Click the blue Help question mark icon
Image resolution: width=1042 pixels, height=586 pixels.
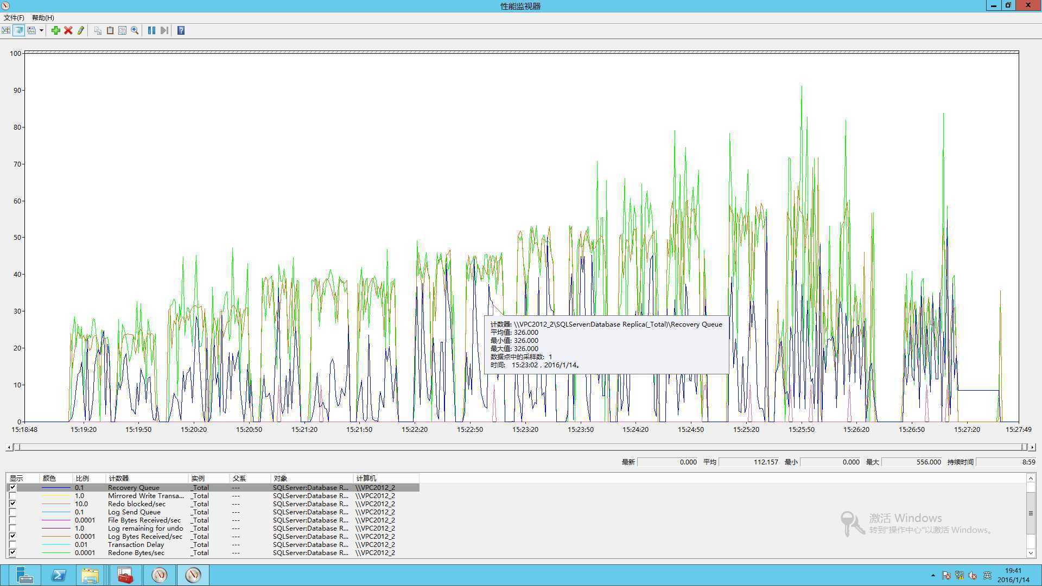tap(181, 30)
